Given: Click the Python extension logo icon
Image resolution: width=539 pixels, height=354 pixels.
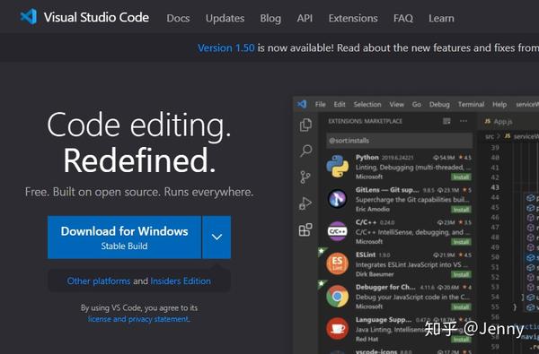Looking at the screenshot, I should pos(337,166).
